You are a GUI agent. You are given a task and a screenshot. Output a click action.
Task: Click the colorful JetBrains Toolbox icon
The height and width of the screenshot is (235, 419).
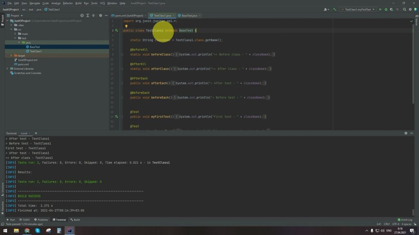(416, 9)
